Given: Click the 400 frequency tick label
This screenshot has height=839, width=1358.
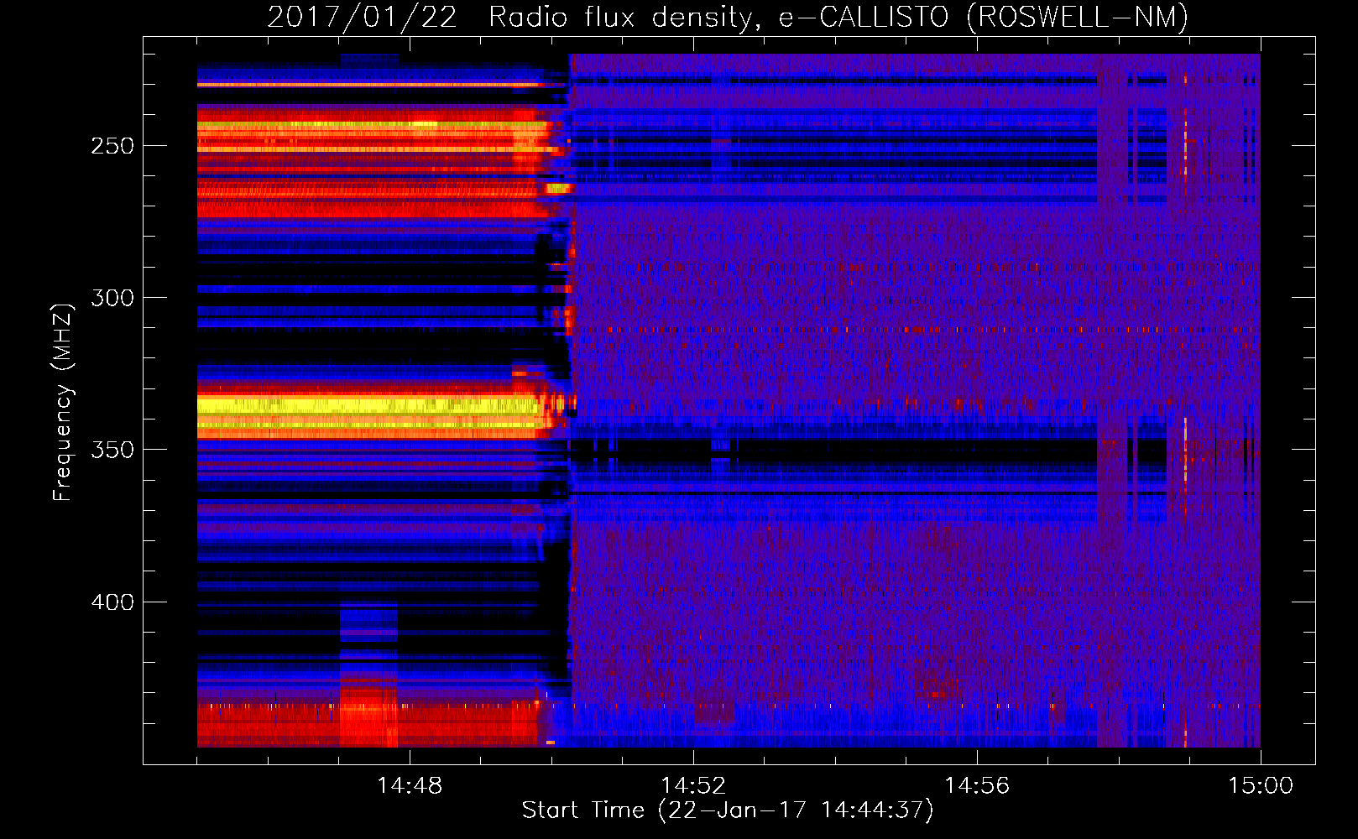Looking at the screenshot, I should (112, 602).
